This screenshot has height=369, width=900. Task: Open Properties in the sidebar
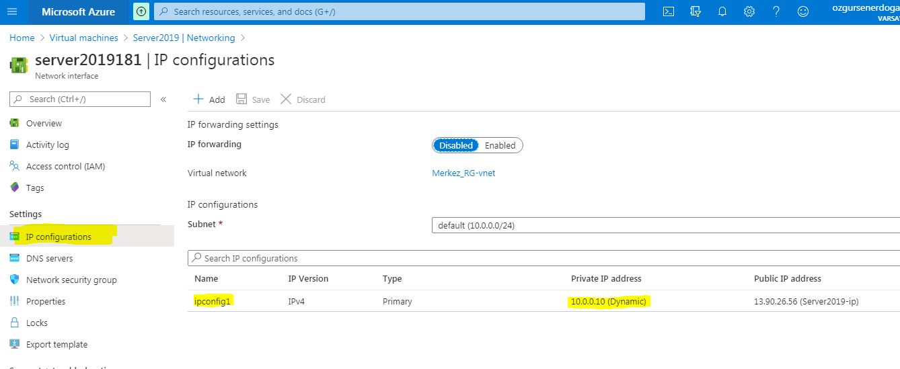[46, 301]
